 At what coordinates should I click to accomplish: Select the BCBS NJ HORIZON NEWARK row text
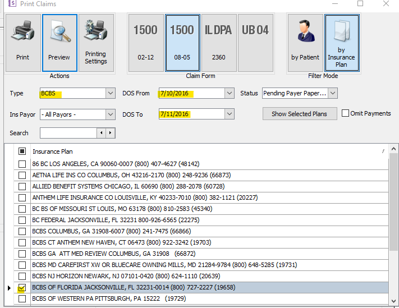(126, 276)
